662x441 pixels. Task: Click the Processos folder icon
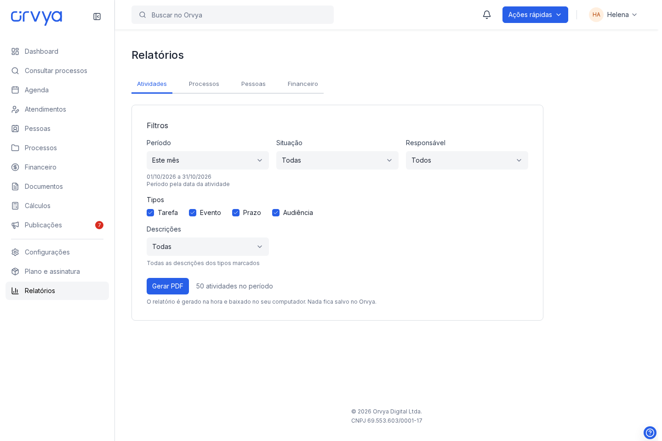coord(15,148)
